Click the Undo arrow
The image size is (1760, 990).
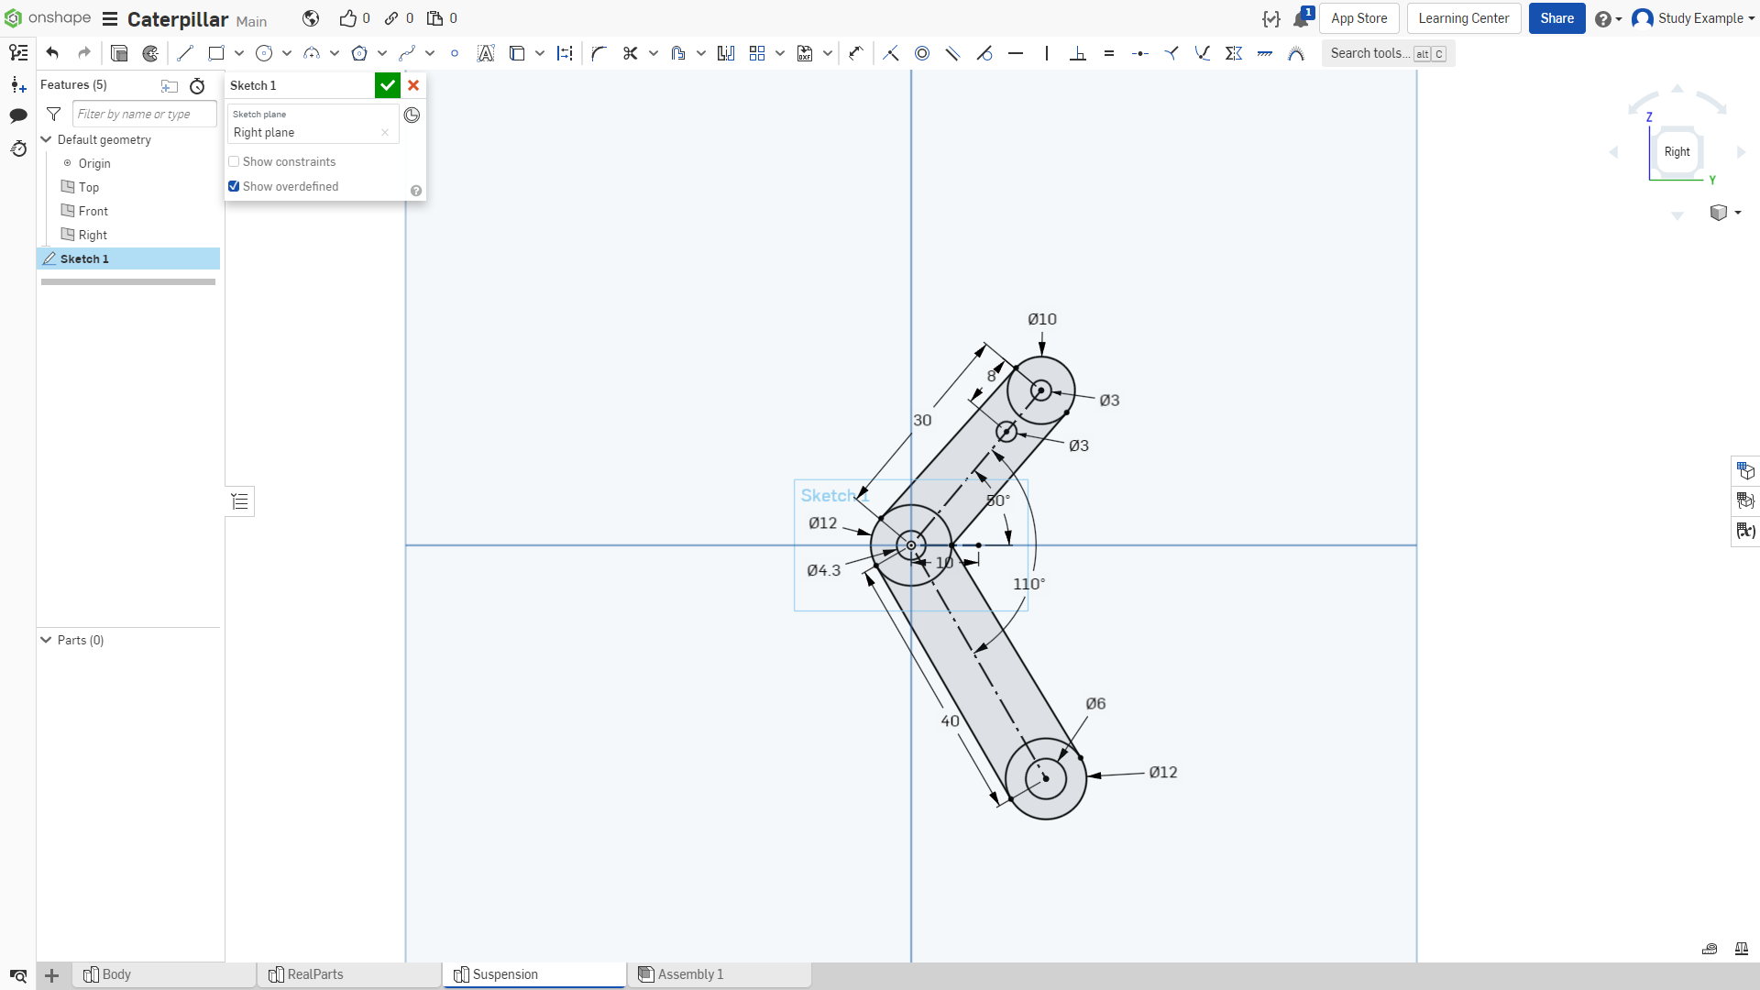point(52,53)
